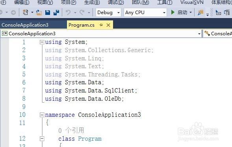Viewport: 232px width, 147px height.
Task: Open the 团队(M) menu
Action: (140, 2)
